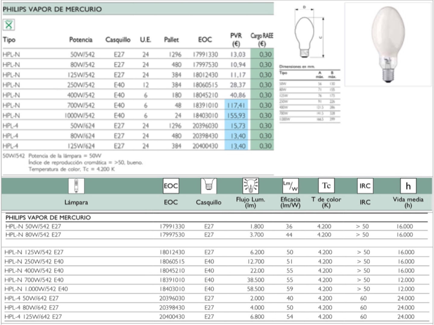Click footnote 'Temperatura de color, Tc = 4.200 K'
This screenshot has width=434, height=325.
(x=72, y=169)
